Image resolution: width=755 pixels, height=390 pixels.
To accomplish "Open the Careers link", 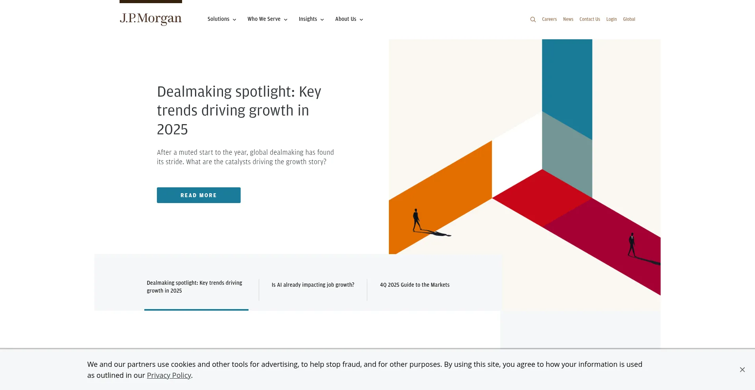I will 549,19.
